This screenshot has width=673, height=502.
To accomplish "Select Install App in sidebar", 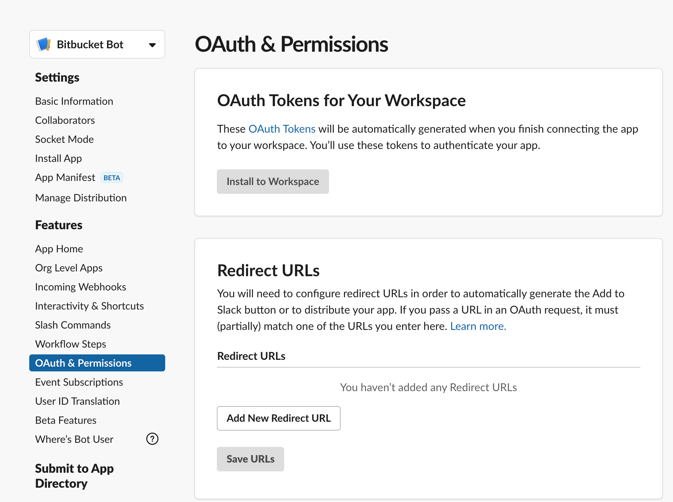I will point(58,158).
